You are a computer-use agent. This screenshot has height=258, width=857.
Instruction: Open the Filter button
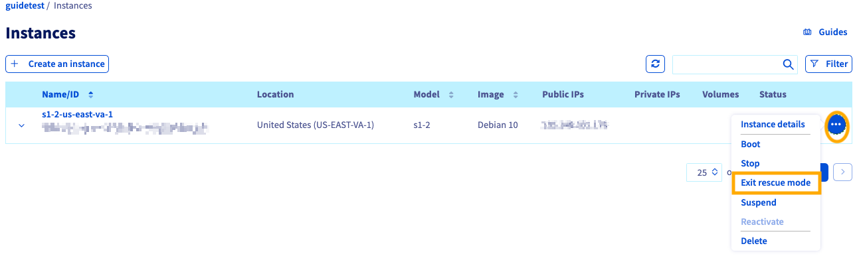(x=828, y=64)
